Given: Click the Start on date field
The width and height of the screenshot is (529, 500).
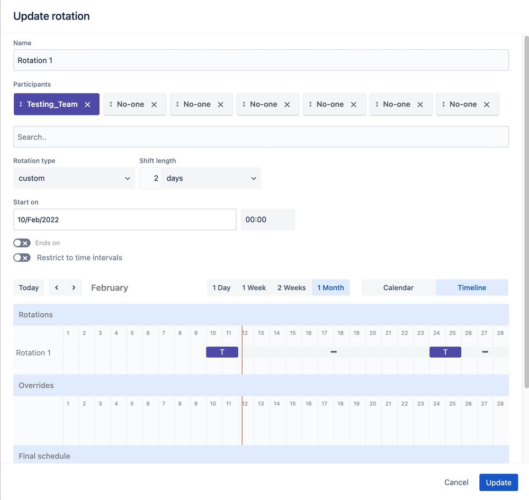Looking at the screenshot, I should pyautogui.click(x=125, y=220).
